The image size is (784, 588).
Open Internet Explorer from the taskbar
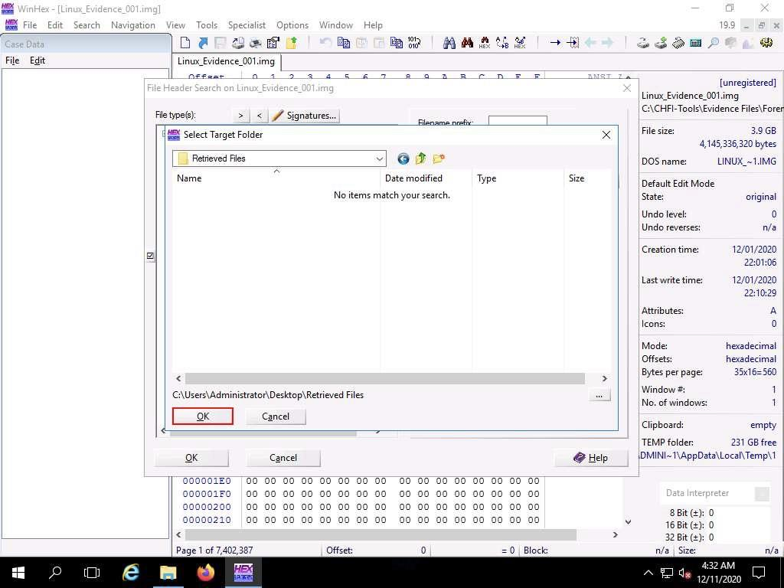coord(130,573)
